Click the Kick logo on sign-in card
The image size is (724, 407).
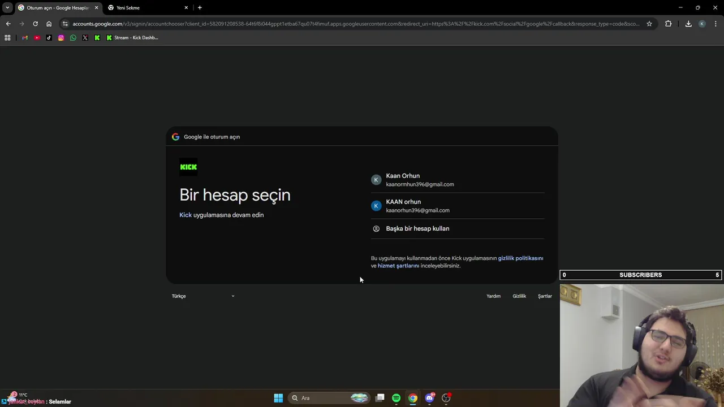[188, 167]
